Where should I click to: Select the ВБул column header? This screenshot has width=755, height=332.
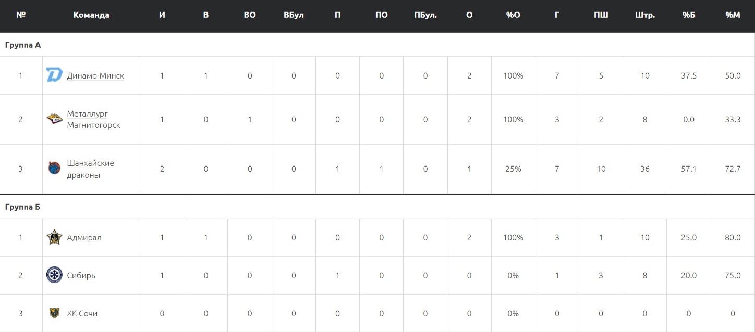click(x=294, y=15)
